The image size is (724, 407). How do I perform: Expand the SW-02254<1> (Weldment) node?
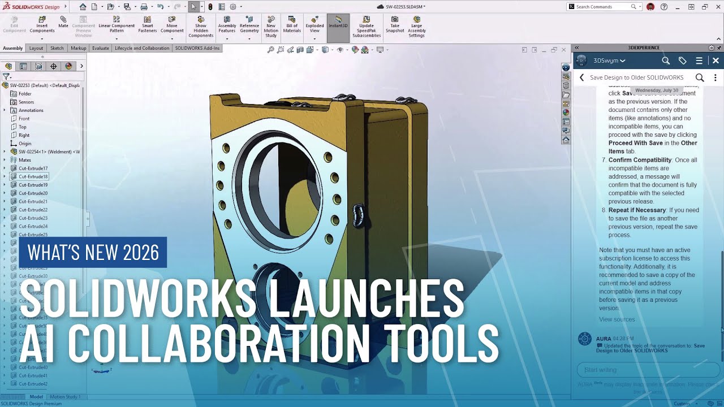pos(5,151)
